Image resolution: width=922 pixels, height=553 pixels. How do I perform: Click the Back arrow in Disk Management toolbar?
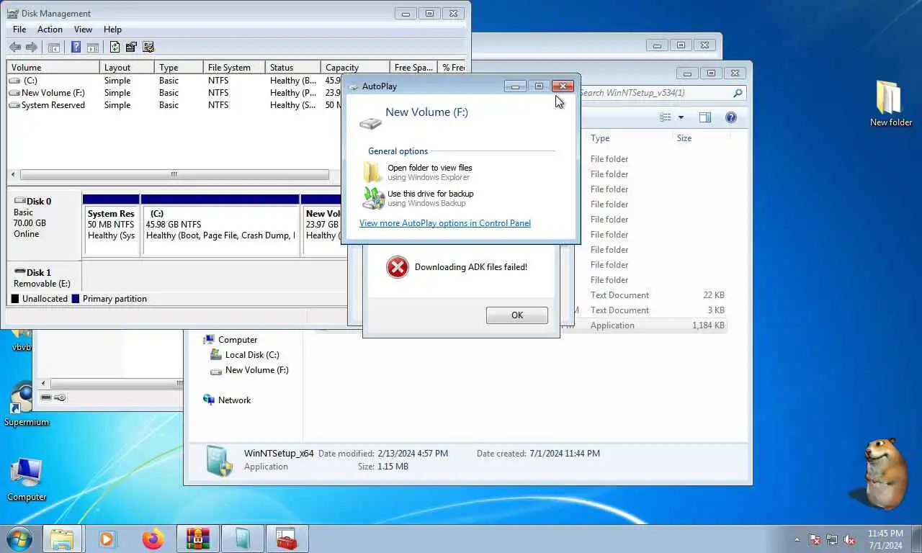click(x=14, y=48)
